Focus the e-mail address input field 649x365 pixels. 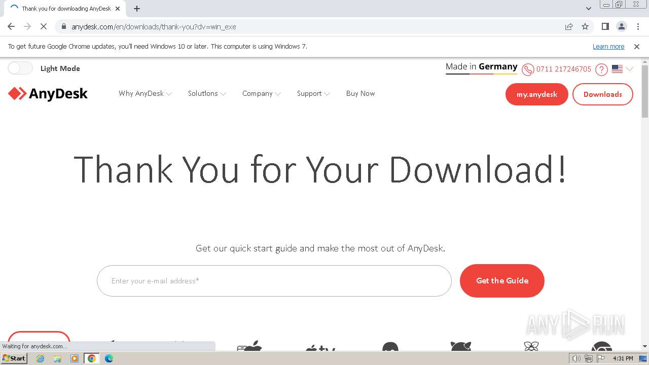coord(274,281)
